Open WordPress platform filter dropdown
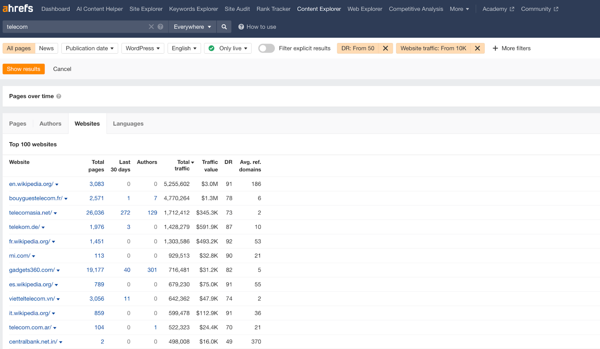Viewport: 600px width, 349px height. coord(142,48)
